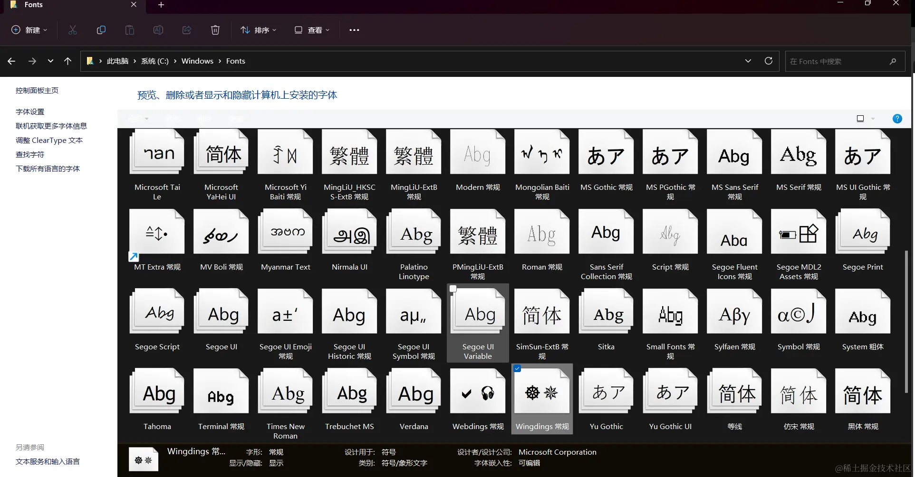Click the Paste clipboard icon
Viewport: 915px width, 477px height.
tap(129, 30)
